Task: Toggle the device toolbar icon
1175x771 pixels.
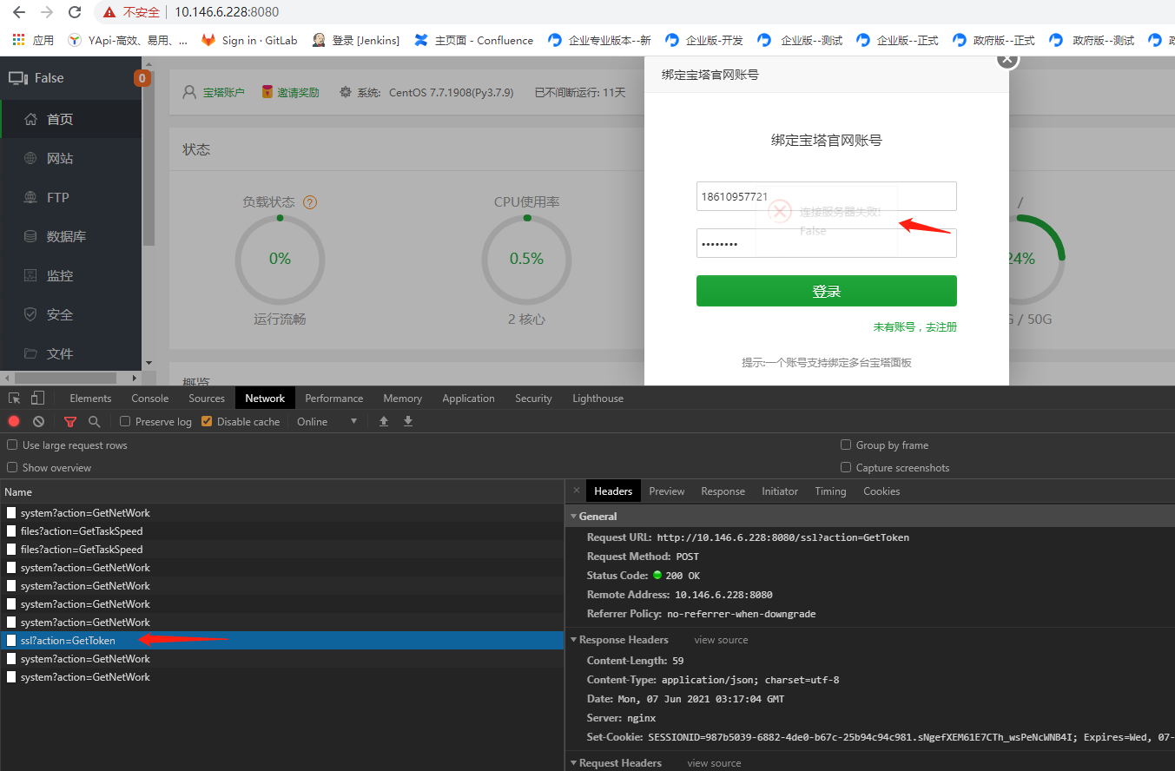Action: click(x=37, y=398)
